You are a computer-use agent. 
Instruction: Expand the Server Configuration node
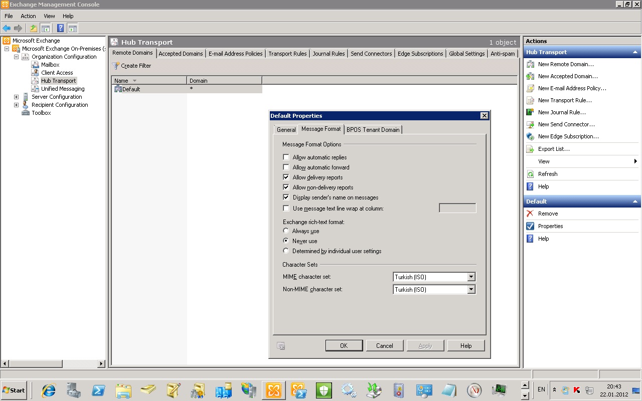coord(16,97)
